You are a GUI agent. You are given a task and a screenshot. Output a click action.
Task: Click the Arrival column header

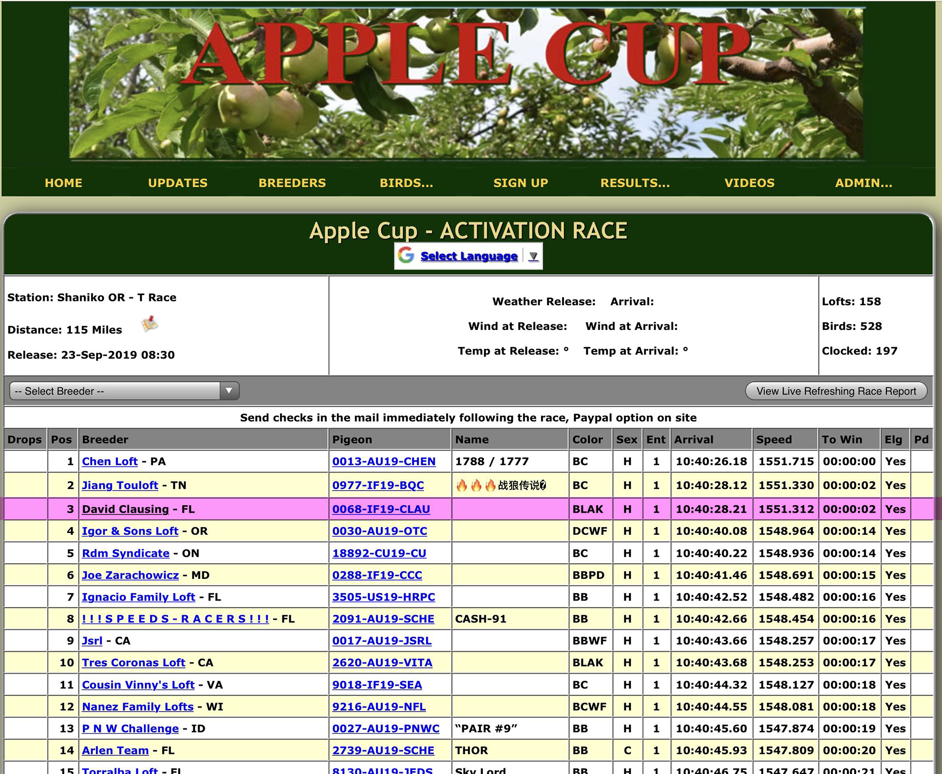coord(694,439)
